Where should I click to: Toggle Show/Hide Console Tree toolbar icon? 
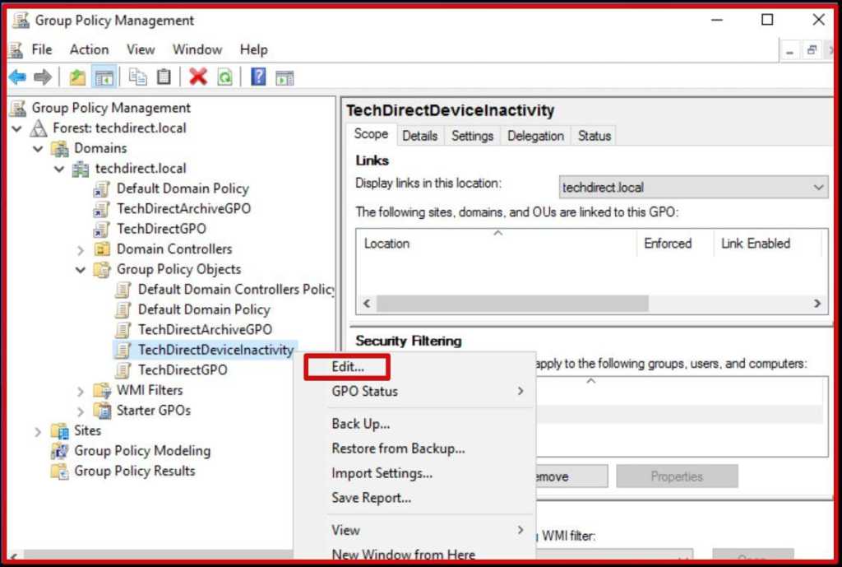click(x=104, y=77)
